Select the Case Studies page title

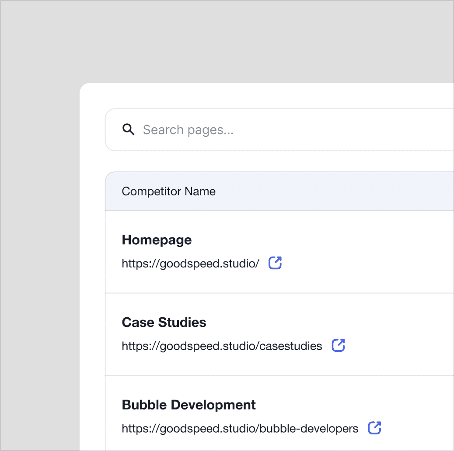(164, 323)
